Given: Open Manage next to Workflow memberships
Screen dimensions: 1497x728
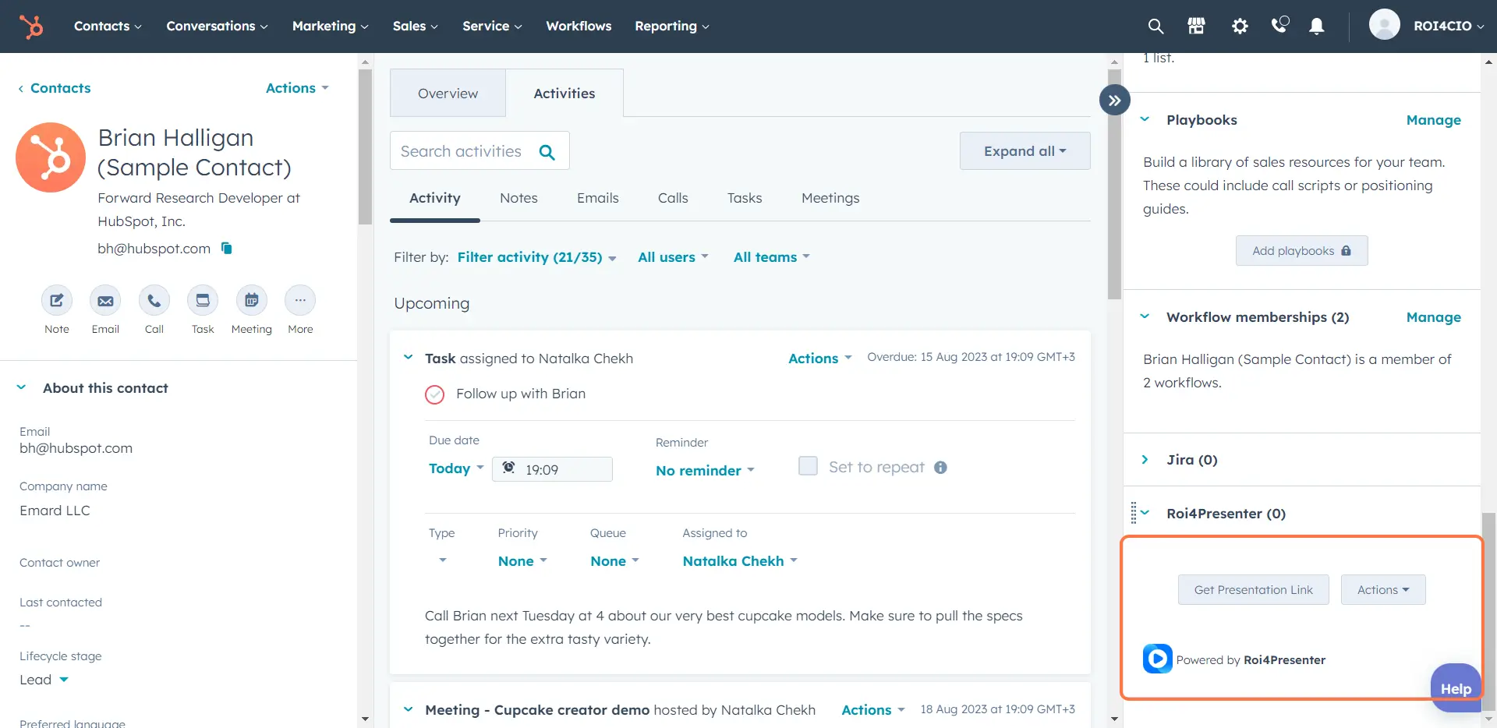Looking at the screenshot, I should pyautogui.click(x=1434, y=317).
